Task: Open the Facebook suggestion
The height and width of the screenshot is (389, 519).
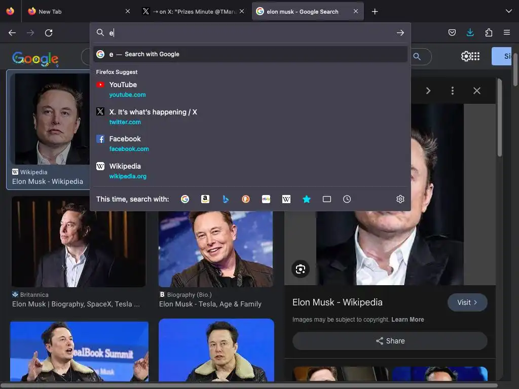Action: 250,144
